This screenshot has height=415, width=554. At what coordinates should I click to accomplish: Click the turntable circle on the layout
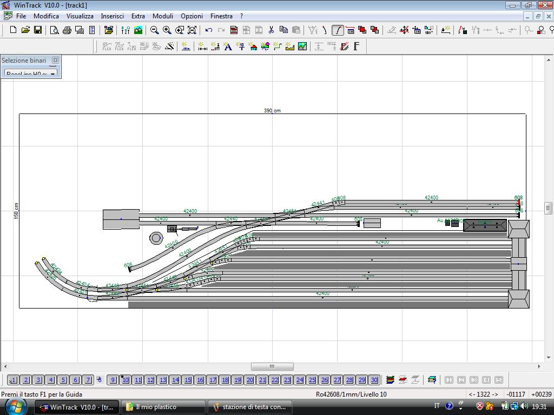[x=156, y=238]
